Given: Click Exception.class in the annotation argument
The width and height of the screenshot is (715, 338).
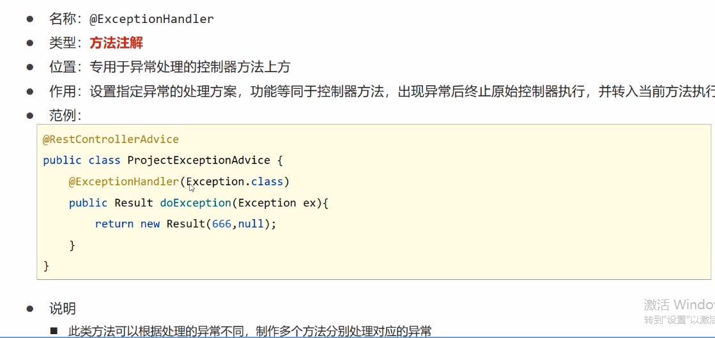Looking at the screenshot, I should pyautogui.click(x=235, y=182).
